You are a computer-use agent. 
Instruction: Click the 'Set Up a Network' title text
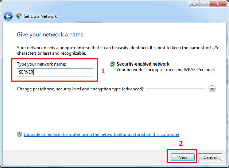click(x=40, y=16)
